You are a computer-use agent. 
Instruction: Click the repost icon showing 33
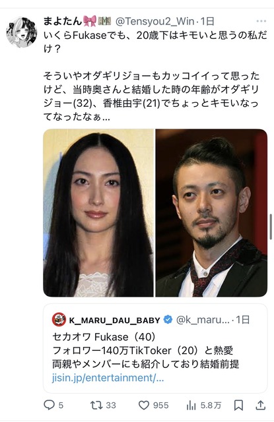pyautogui.click(x=96, y=405)
